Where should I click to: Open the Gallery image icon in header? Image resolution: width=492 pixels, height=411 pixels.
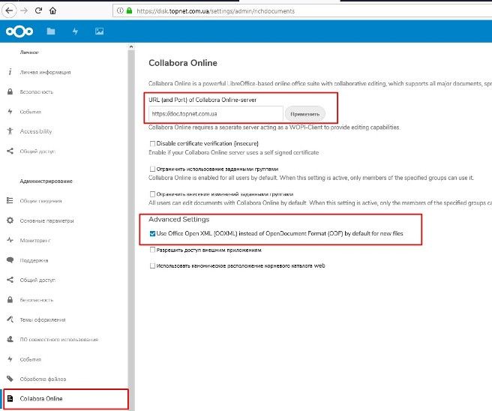(x=99, y=31)
